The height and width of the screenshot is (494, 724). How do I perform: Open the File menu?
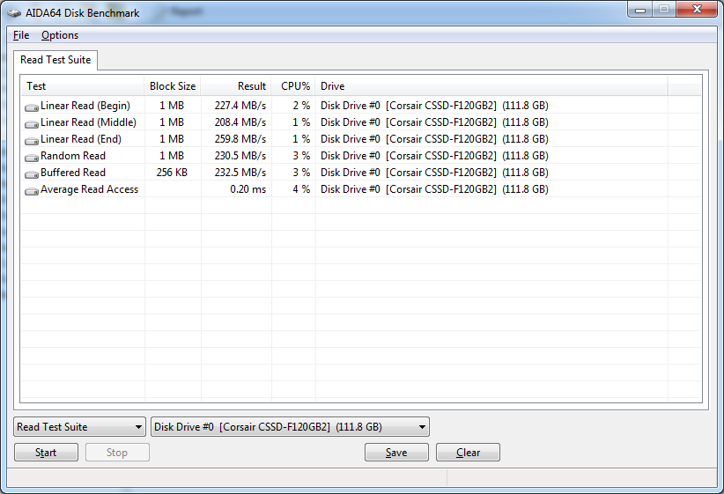[x=21, y=35]
